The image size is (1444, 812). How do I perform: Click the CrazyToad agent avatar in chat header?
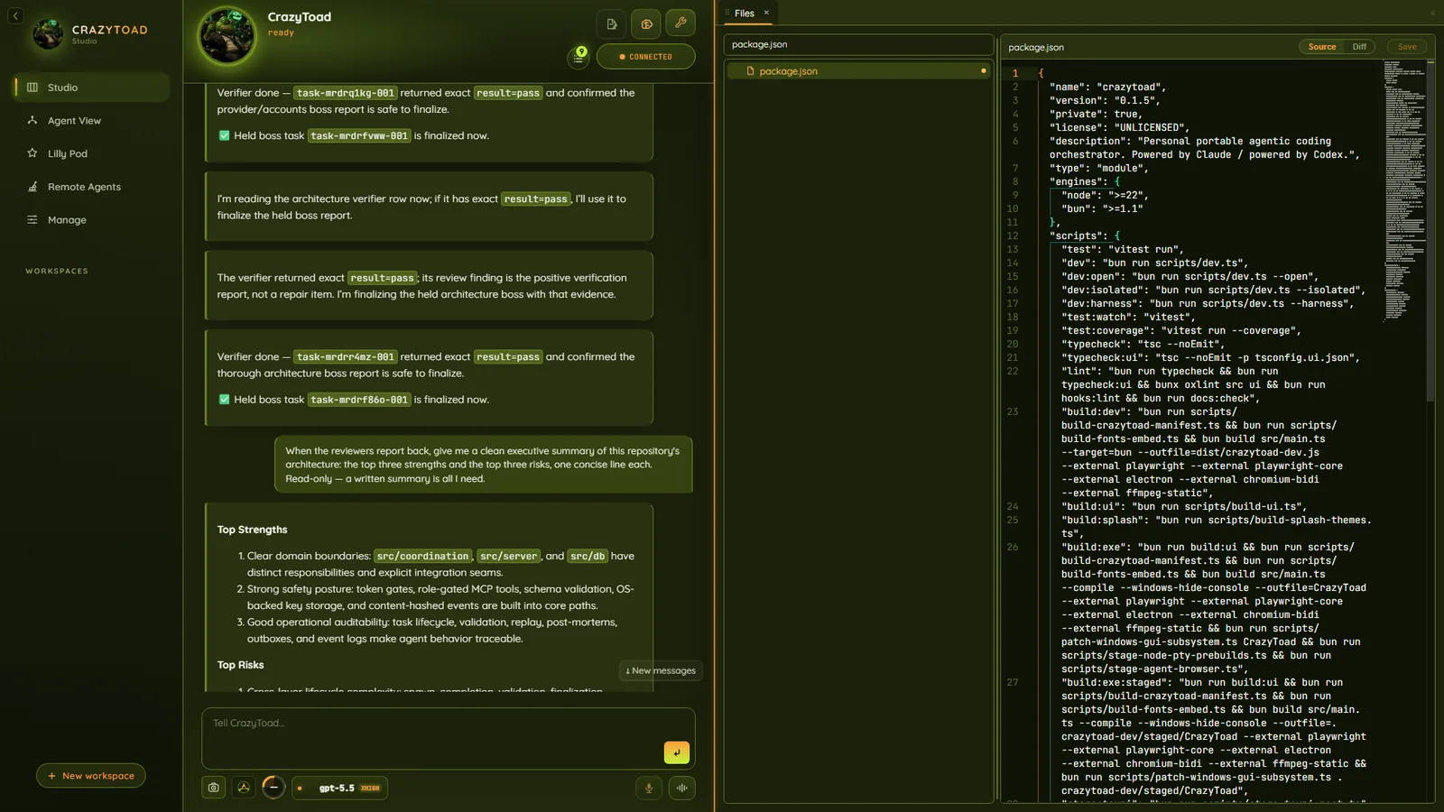[x=227, y=36]
